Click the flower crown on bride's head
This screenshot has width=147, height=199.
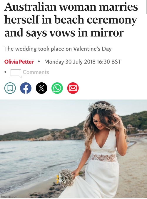coord(102,107)
